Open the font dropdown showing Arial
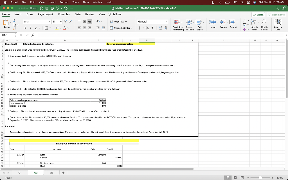 tap(37, 22)
